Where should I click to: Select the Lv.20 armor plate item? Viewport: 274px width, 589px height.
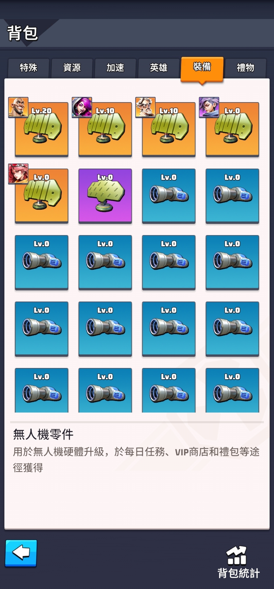42,129
